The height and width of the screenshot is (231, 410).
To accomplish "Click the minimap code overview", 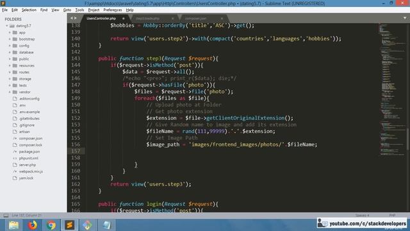I will click(x=391, y=89).
